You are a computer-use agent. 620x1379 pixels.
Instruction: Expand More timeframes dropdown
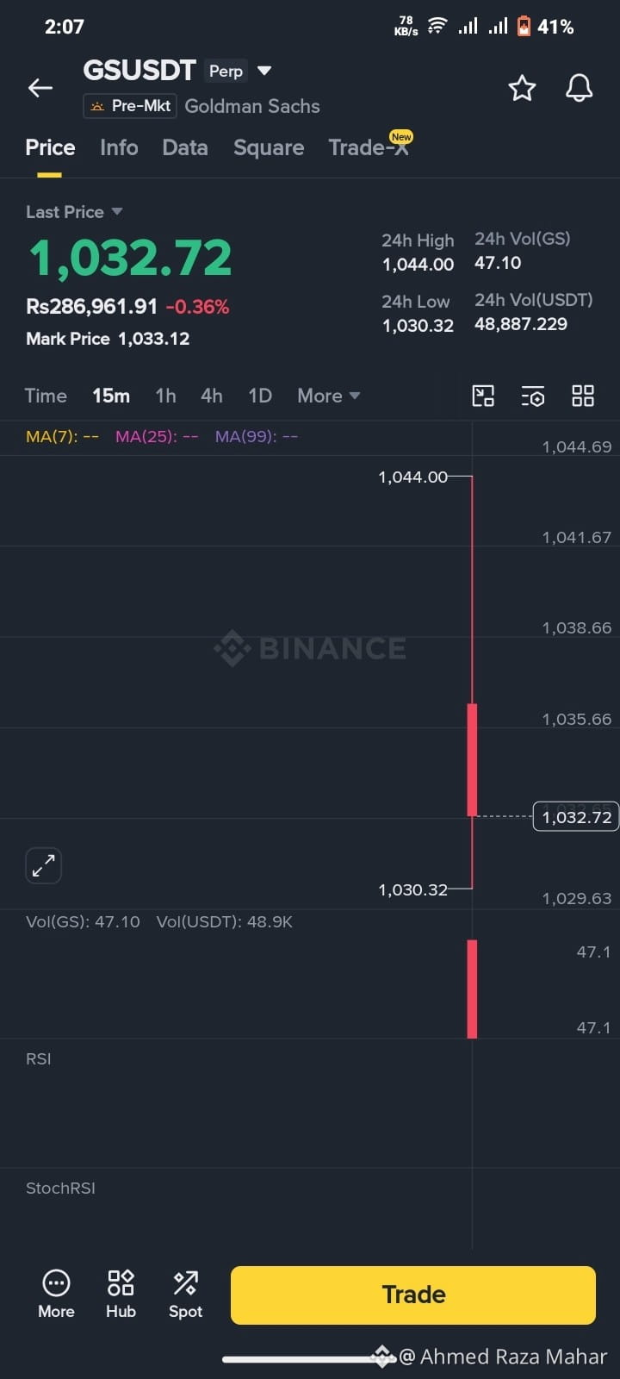tap(328, 396)
